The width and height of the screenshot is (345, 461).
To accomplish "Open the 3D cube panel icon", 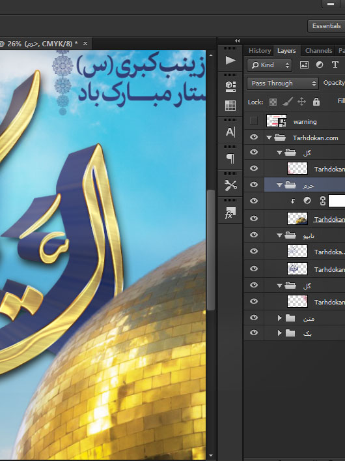I will point(230,86).
